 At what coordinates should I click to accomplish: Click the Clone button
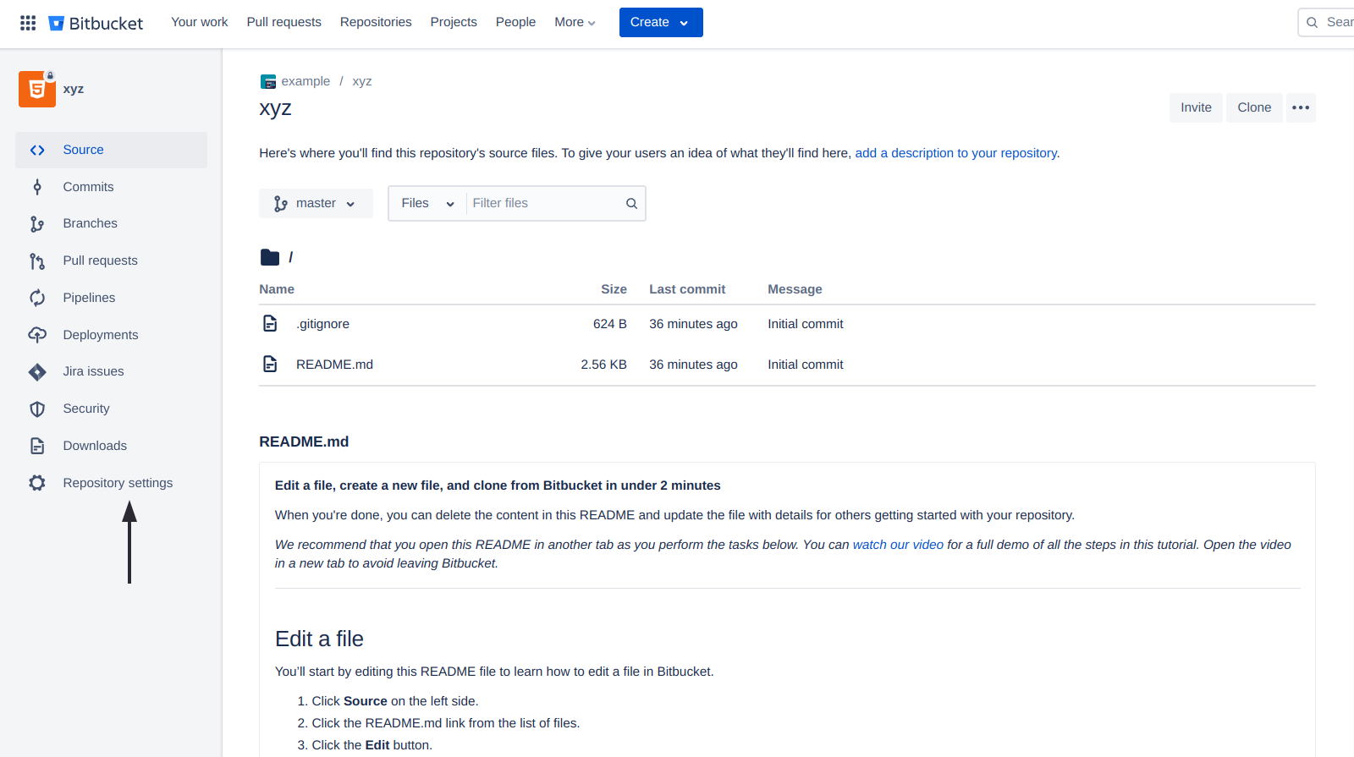click(x=1254, y=107)
